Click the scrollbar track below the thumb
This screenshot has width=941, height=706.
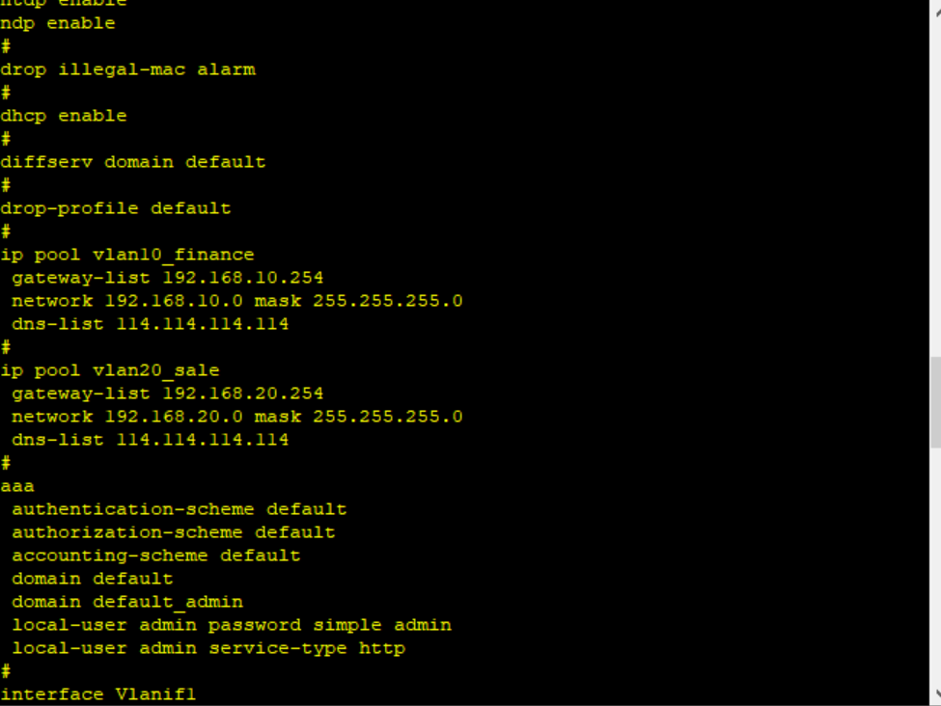click(x=935, y=569)
